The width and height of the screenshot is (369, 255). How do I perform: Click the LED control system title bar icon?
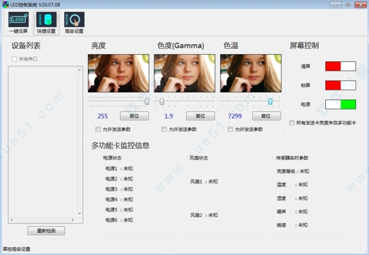click(x=6, y=4)
